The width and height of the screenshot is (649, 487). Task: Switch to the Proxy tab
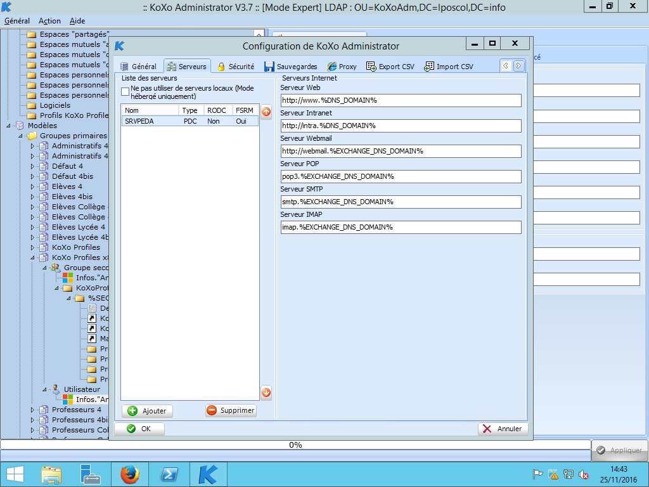[342, 66]
